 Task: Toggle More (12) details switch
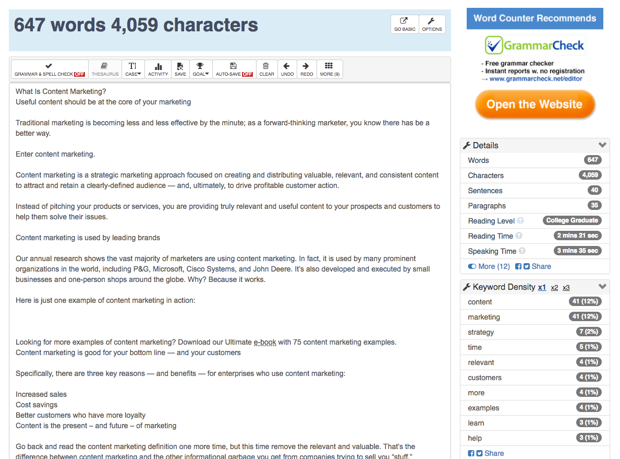click(x=472, y=266)
